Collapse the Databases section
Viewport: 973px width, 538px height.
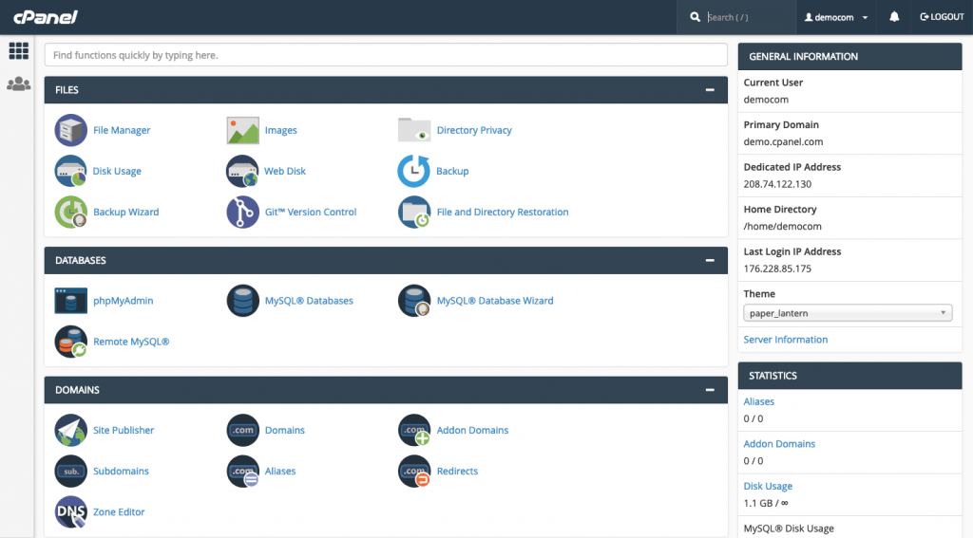710,260
